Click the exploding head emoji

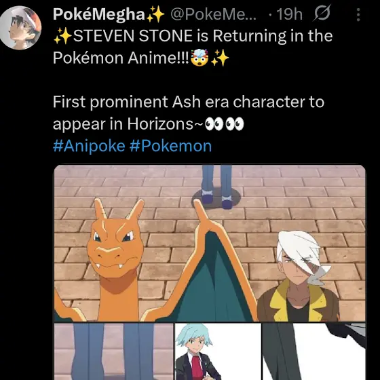coord(199,58)
